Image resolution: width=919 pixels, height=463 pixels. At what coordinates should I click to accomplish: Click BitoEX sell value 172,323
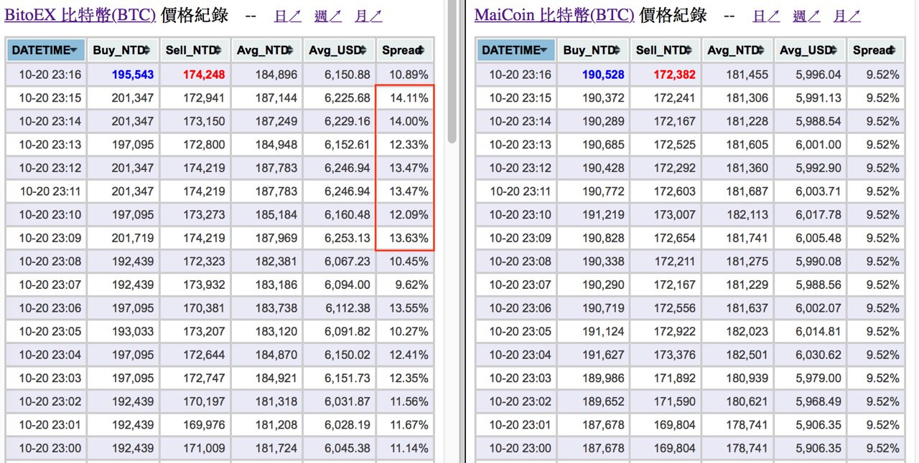tap(205, 262)
